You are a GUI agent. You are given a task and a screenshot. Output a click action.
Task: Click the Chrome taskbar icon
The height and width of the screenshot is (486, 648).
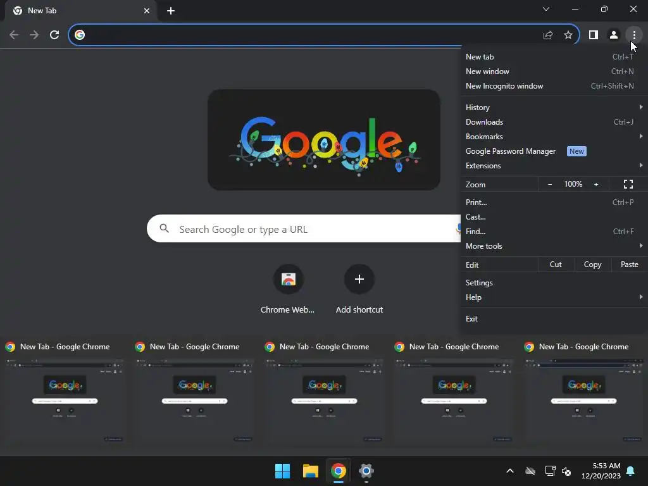point(338,471)
